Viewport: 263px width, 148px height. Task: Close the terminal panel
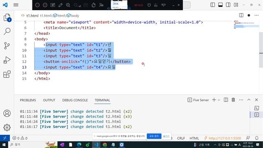tap(256, 100)
